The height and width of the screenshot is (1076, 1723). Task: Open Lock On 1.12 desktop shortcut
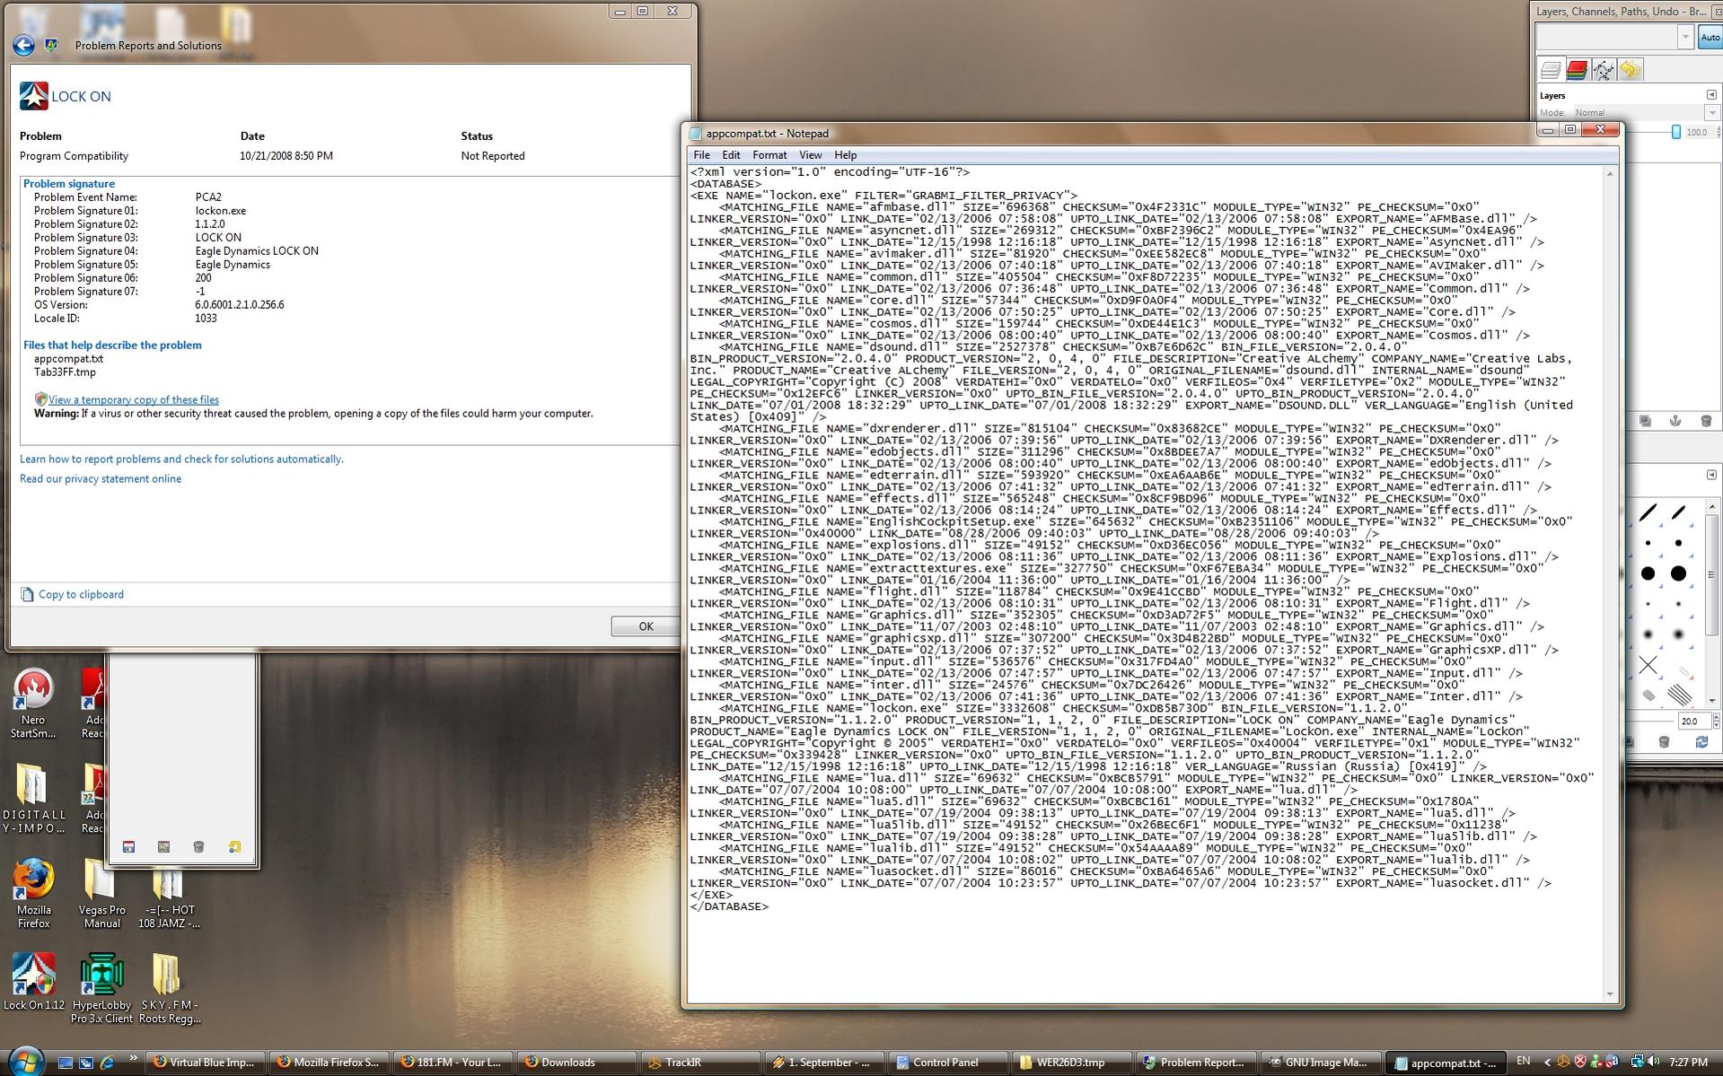pyautogui.click(x=34, y=982)
